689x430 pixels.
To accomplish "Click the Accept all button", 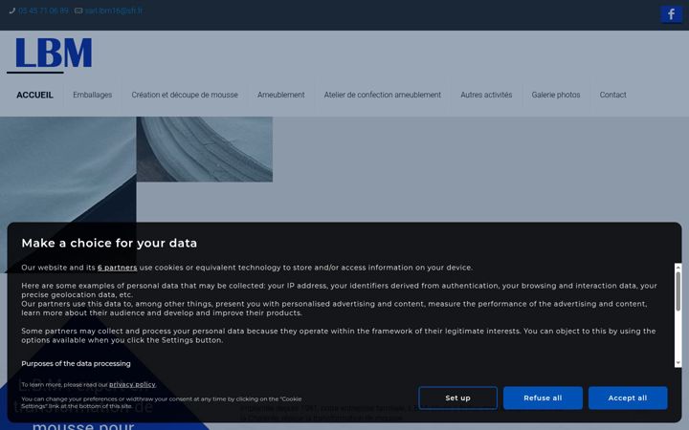I will 628,398.
